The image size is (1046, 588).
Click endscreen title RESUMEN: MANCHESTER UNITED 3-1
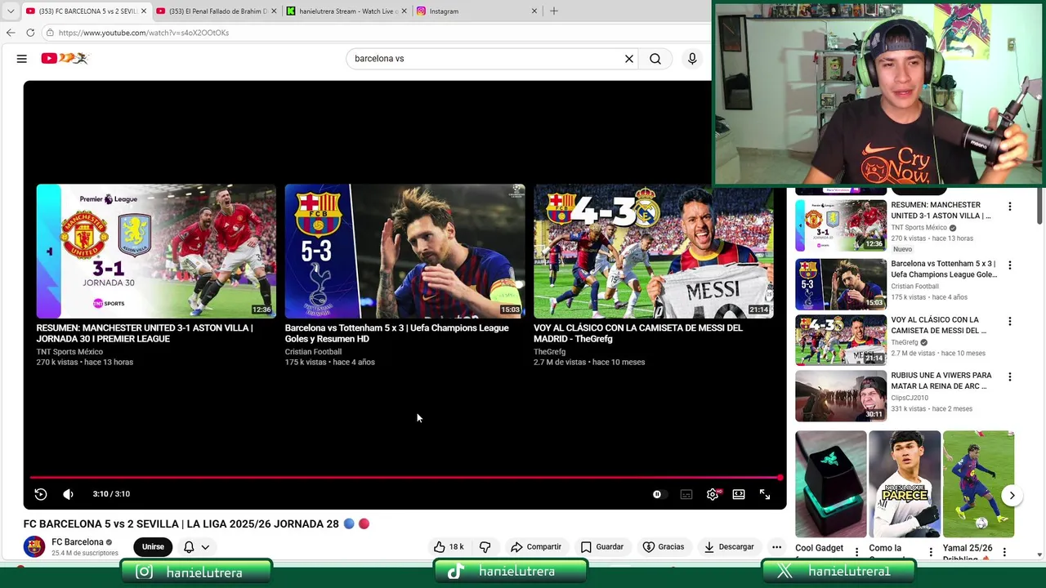(145, 333)
